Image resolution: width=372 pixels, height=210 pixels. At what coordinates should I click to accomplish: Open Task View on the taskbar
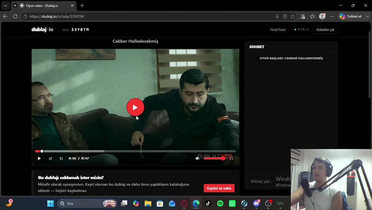tap(124, 203)
